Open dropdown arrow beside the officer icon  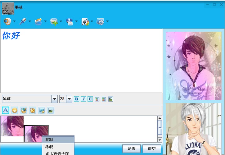(x=76, y=21)
